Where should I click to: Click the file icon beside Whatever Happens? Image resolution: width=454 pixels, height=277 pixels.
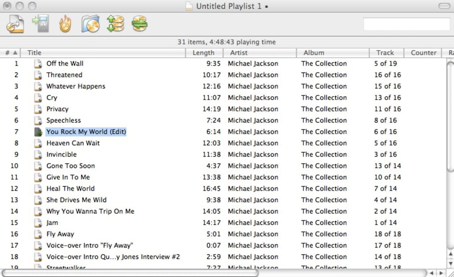tap(38, 86)
